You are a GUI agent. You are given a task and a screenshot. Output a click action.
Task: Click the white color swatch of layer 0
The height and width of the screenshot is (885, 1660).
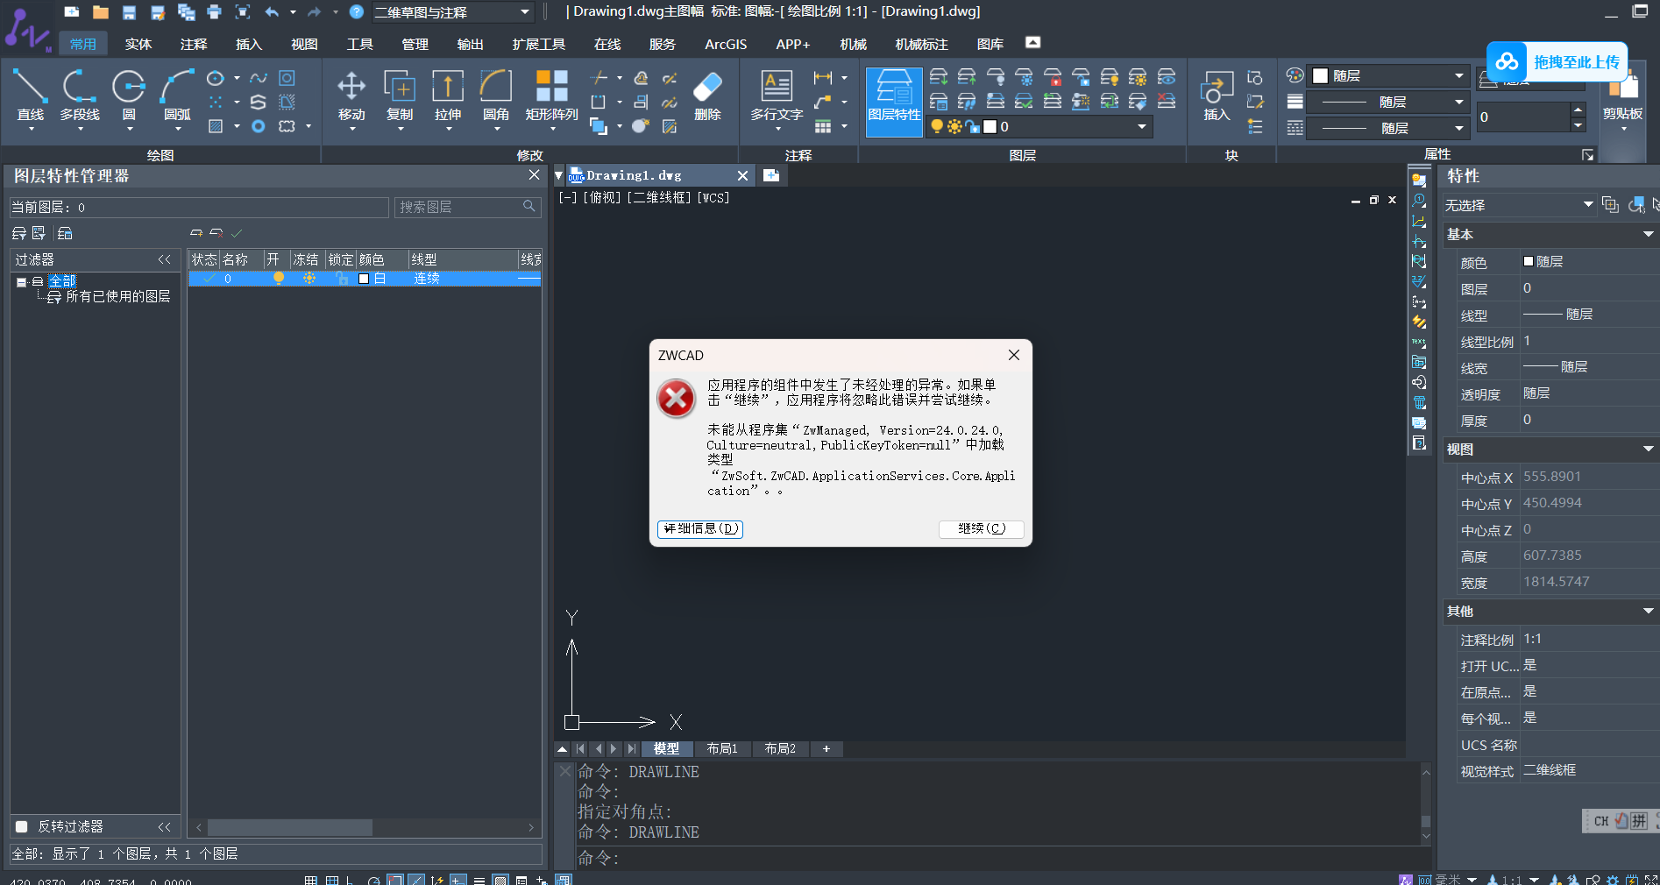364,279
